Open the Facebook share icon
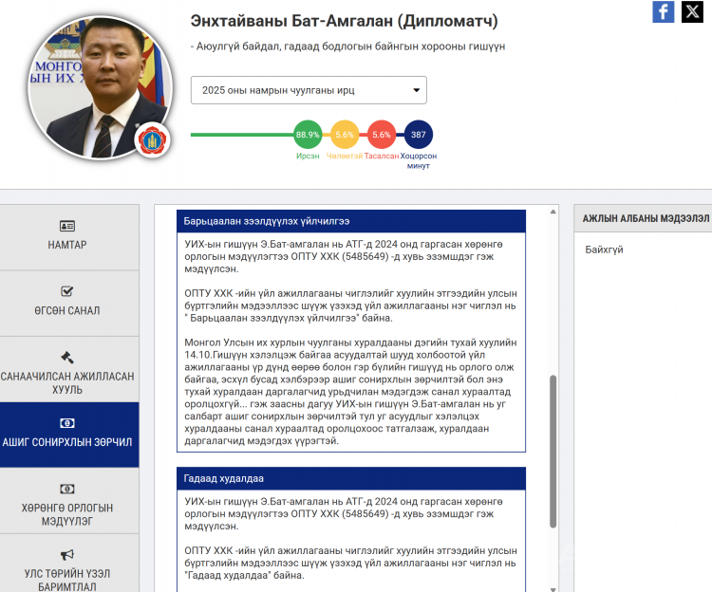 pos(664,11)
